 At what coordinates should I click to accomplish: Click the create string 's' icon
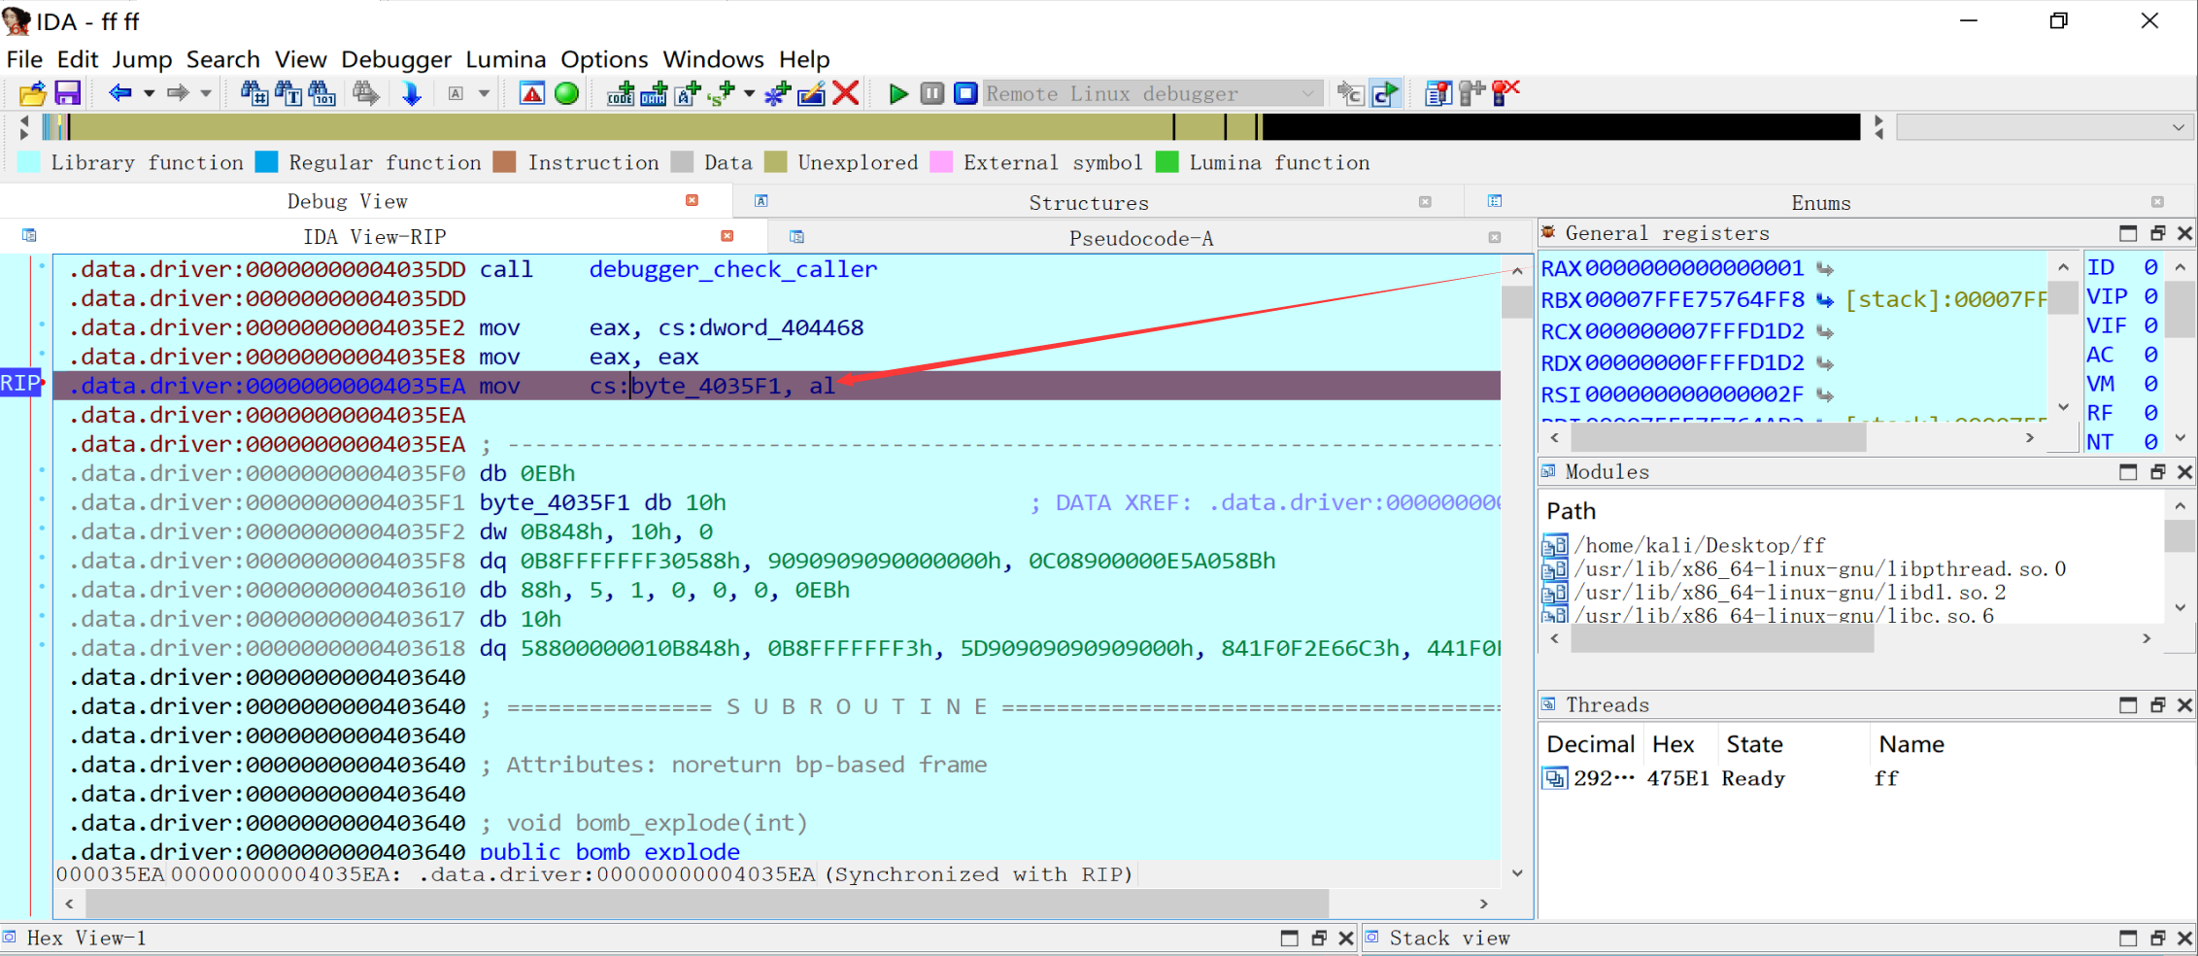tap(721, 94)
